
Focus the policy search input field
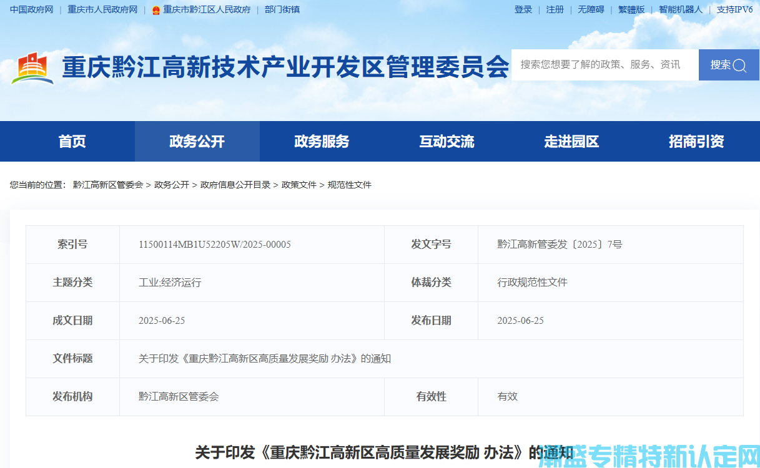(605, 65)
